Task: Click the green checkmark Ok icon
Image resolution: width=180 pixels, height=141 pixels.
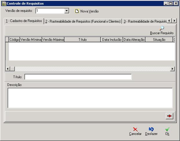Action: [x=167, y=129]
